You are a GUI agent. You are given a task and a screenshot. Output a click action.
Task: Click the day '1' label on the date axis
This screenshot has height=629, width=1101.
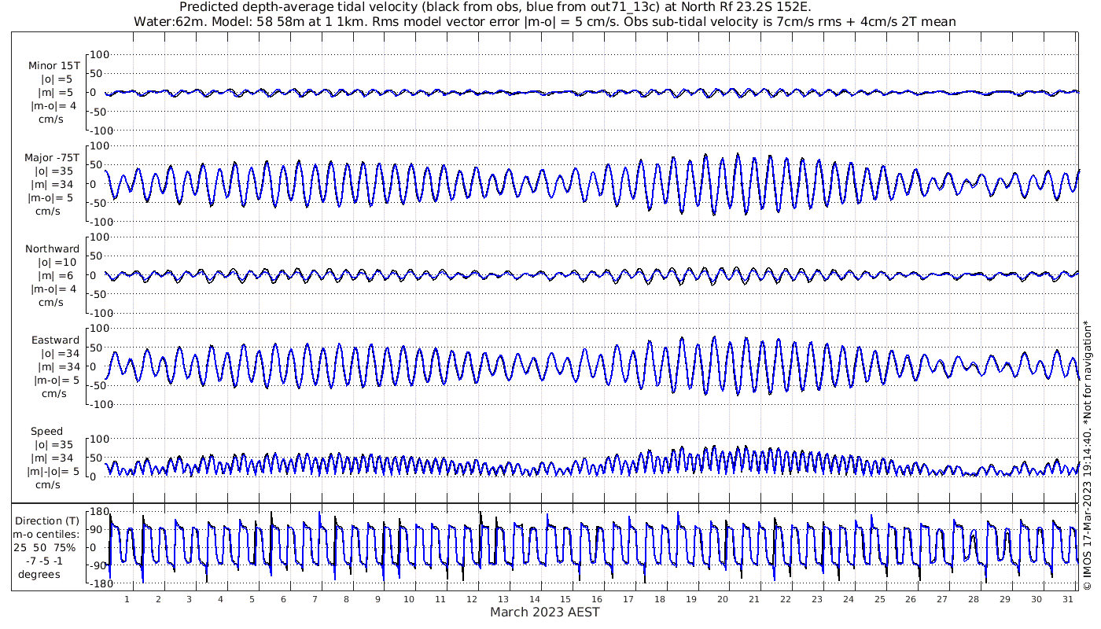click(127, 599)
